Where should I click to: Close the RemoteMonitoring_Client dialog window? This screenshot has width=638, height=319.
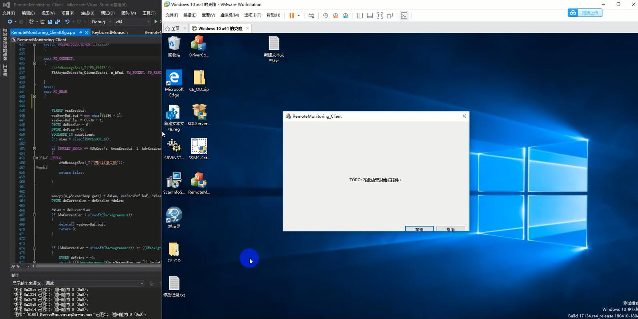point(464,116)
